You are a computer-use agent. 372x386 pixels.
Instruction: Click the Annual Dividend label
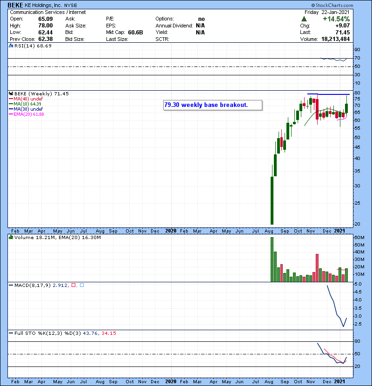tap(174, 26)
